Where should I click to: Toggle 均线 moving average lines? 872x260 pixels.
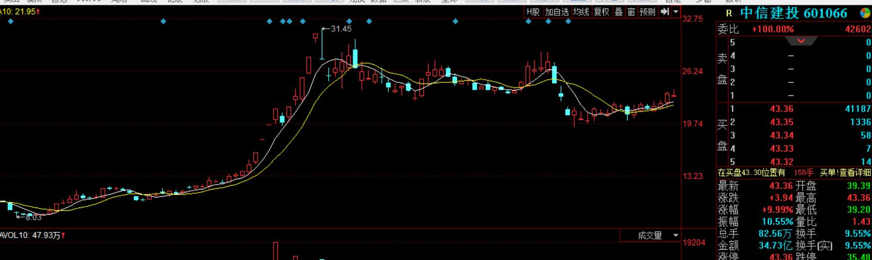pyautogui.click(x=581, y=12)
